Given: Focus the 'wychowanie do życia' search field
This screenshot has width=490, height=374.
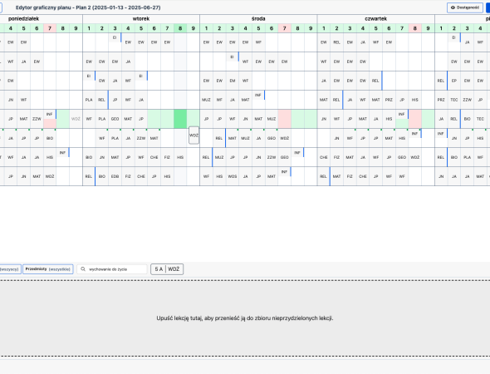Looking at the screenshot, I should point(112,269).
